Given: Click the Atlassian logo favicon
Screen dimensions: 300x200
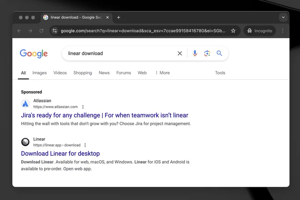Looking at the screenshot, I should (x=25, y=104).
